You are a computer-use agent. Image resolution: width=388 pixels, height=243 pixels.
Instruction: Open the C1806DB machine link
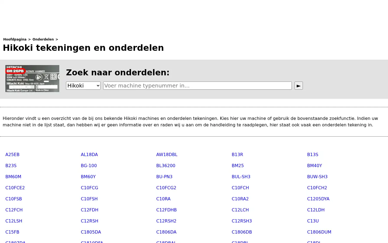pos(242,232)
